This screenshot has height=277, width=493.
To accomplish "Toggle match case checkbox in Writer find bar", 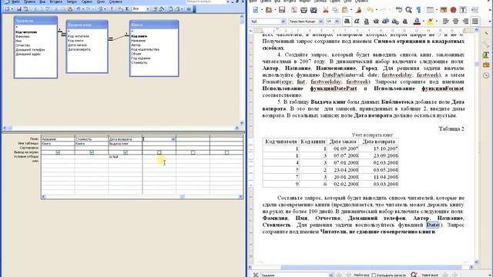I will tap(374, 275).
